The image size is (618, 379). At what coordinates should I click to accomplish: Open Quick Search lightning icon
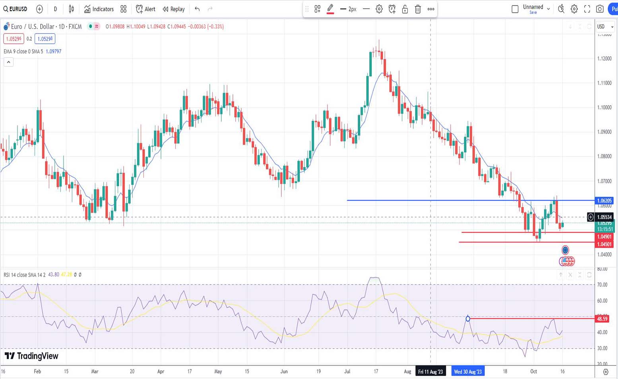(x=561, y=9)
